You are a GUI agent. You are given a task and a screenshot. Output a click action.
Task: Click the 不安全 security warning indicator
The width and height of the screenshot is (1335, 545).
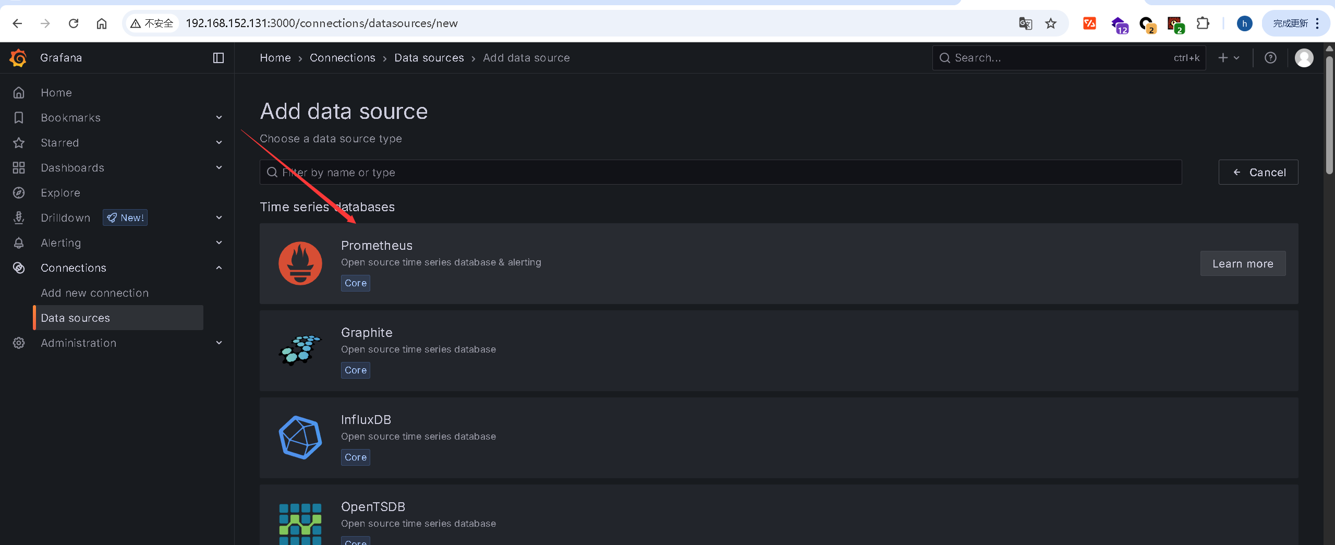(152, 23)
